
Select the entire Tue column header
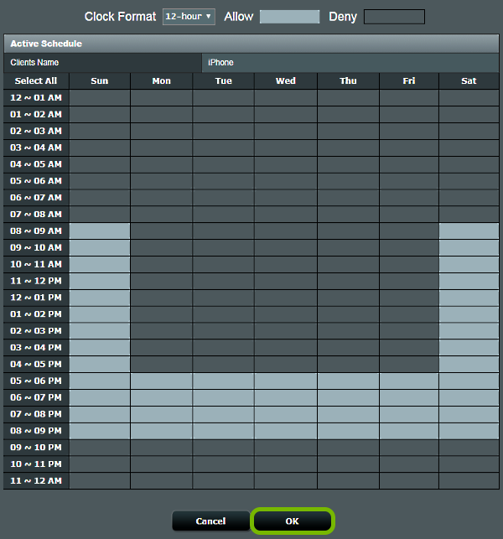(224, 80)
